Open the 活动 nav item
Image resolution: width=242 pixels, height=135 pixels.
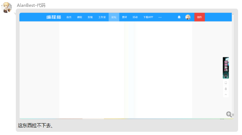click(x=135, y=17)
